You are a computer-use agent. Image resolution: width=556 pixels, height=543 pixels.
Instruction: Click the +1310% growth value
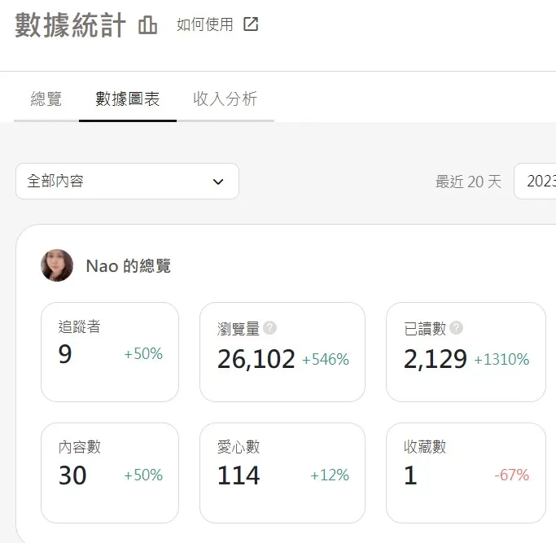click(x=501, y=360)
